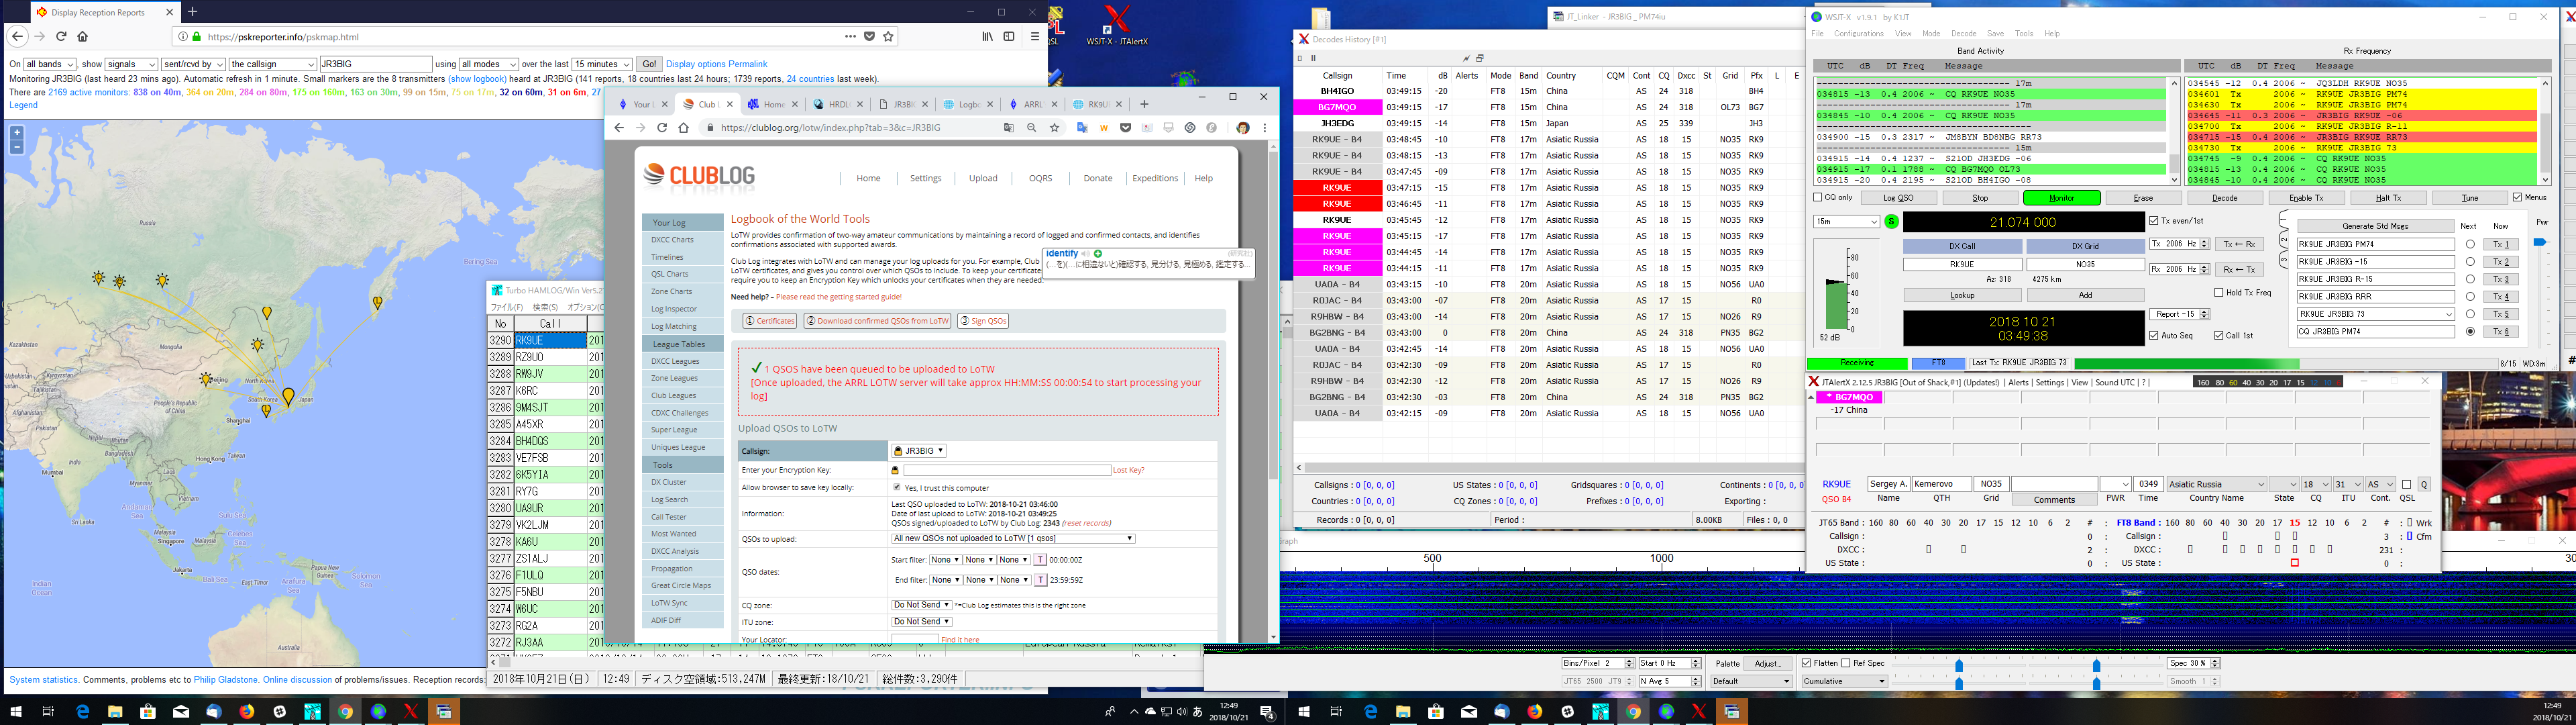
Task: Click the zoom magnifier icon in Chrome address bar
Action: point(1031,127)
